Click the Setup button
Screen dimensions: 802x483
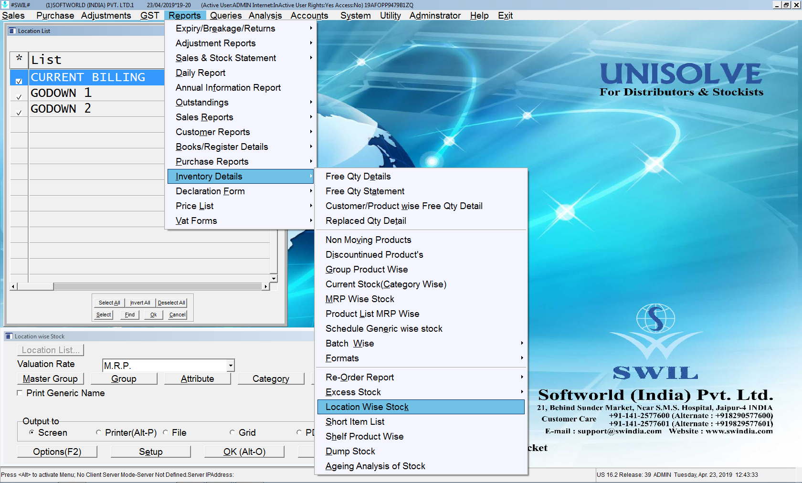click(151, 451)
